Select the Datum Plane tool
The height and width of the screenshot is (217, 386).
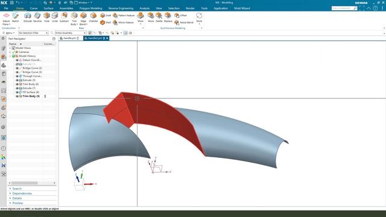tap(6, 19)
